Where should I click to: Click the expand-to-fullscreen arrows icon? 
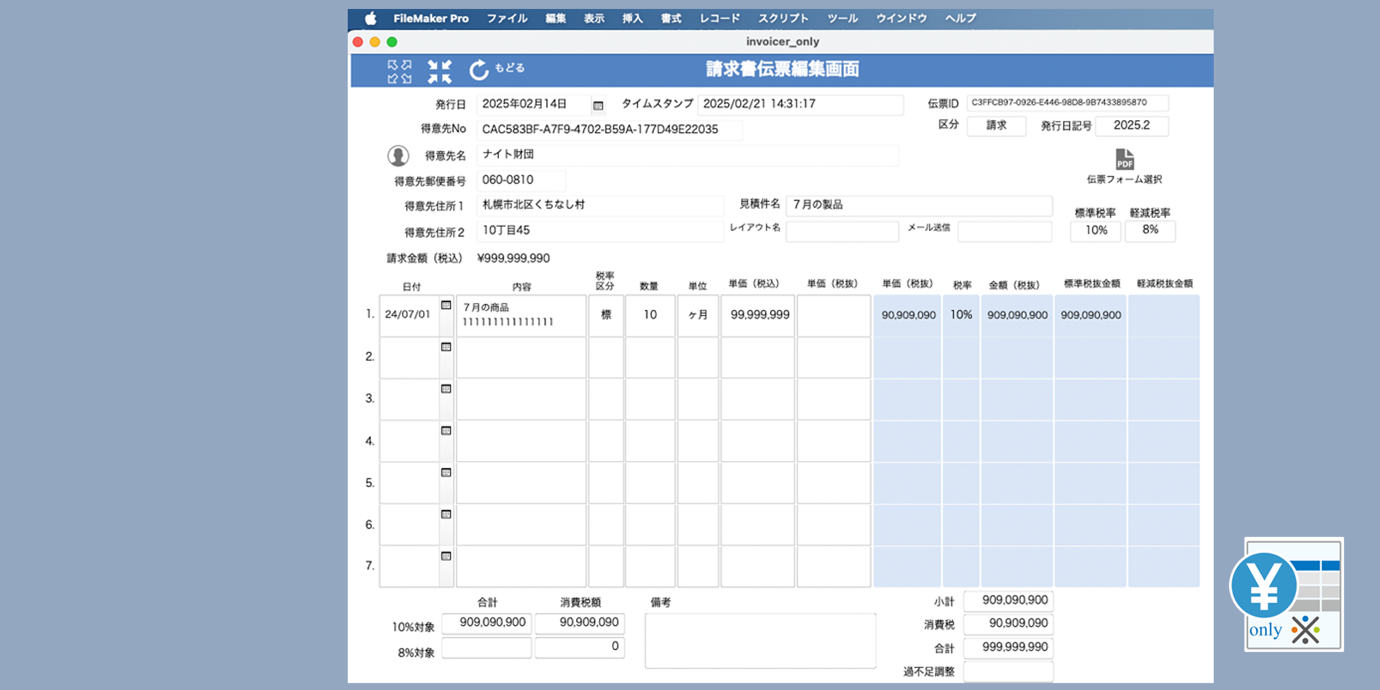coord(400,71)
